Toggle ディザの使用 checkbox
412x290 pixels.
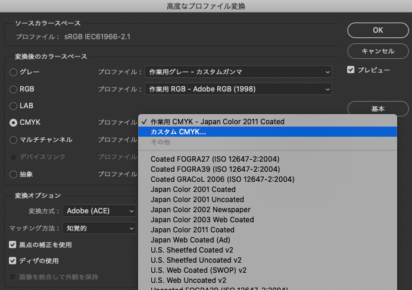[x=13, y=261]
